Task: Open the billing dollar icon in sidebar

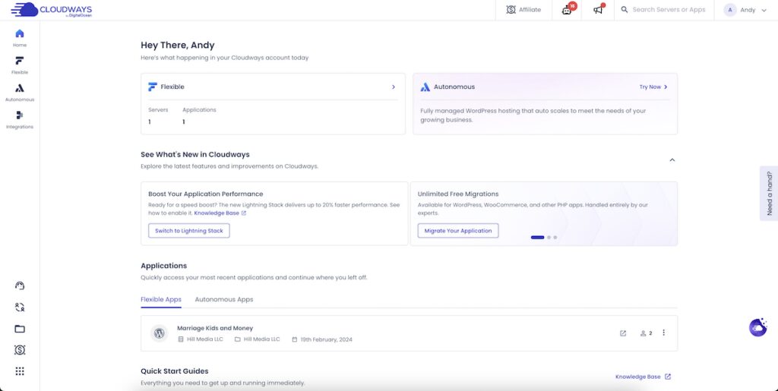Action: [x=19, y=350]
